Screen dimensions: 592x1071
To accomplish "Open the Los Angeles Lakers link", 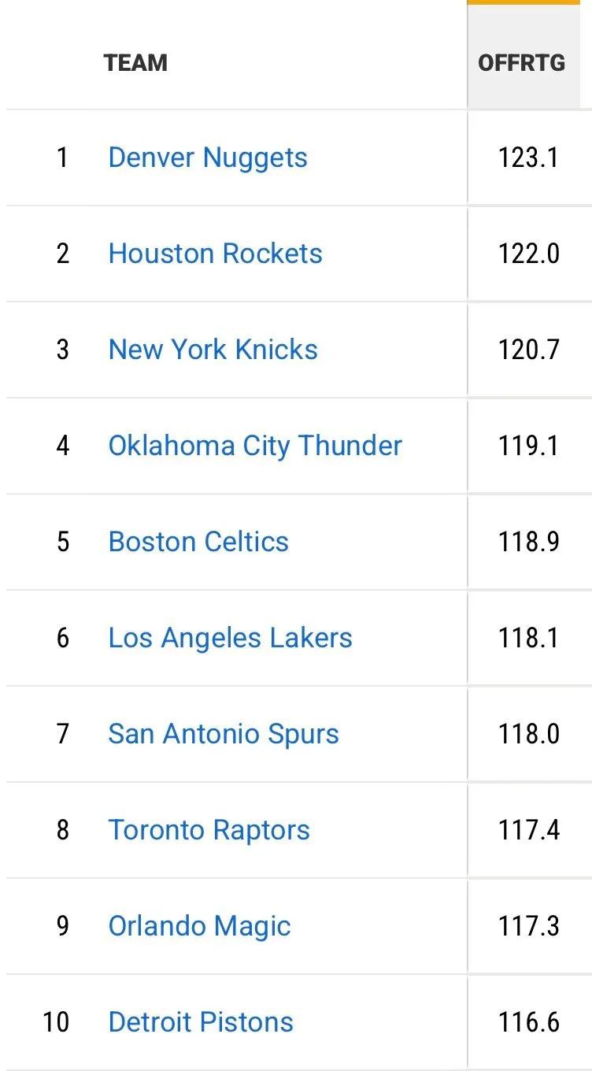I will [x=230, y=638].
